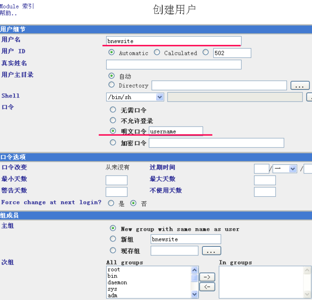Click the username field containing bnewsite
This screenshot has height=300, width=312.
(173, 41)
